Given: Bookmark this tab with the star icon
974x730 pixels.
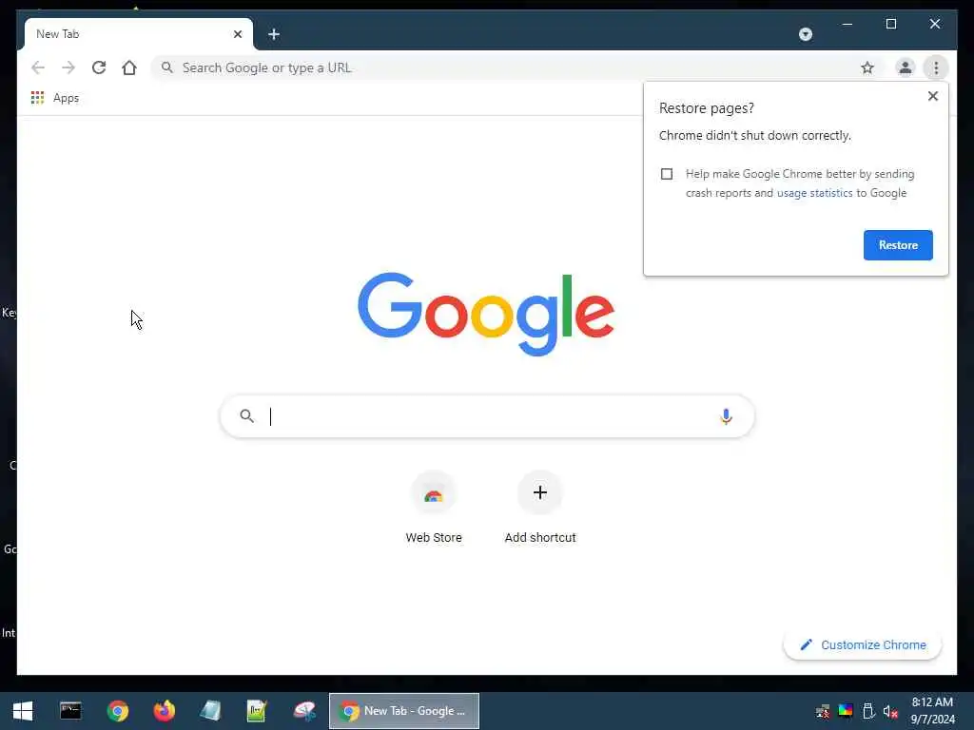Looking at the screenshot, I should [867, 67].
